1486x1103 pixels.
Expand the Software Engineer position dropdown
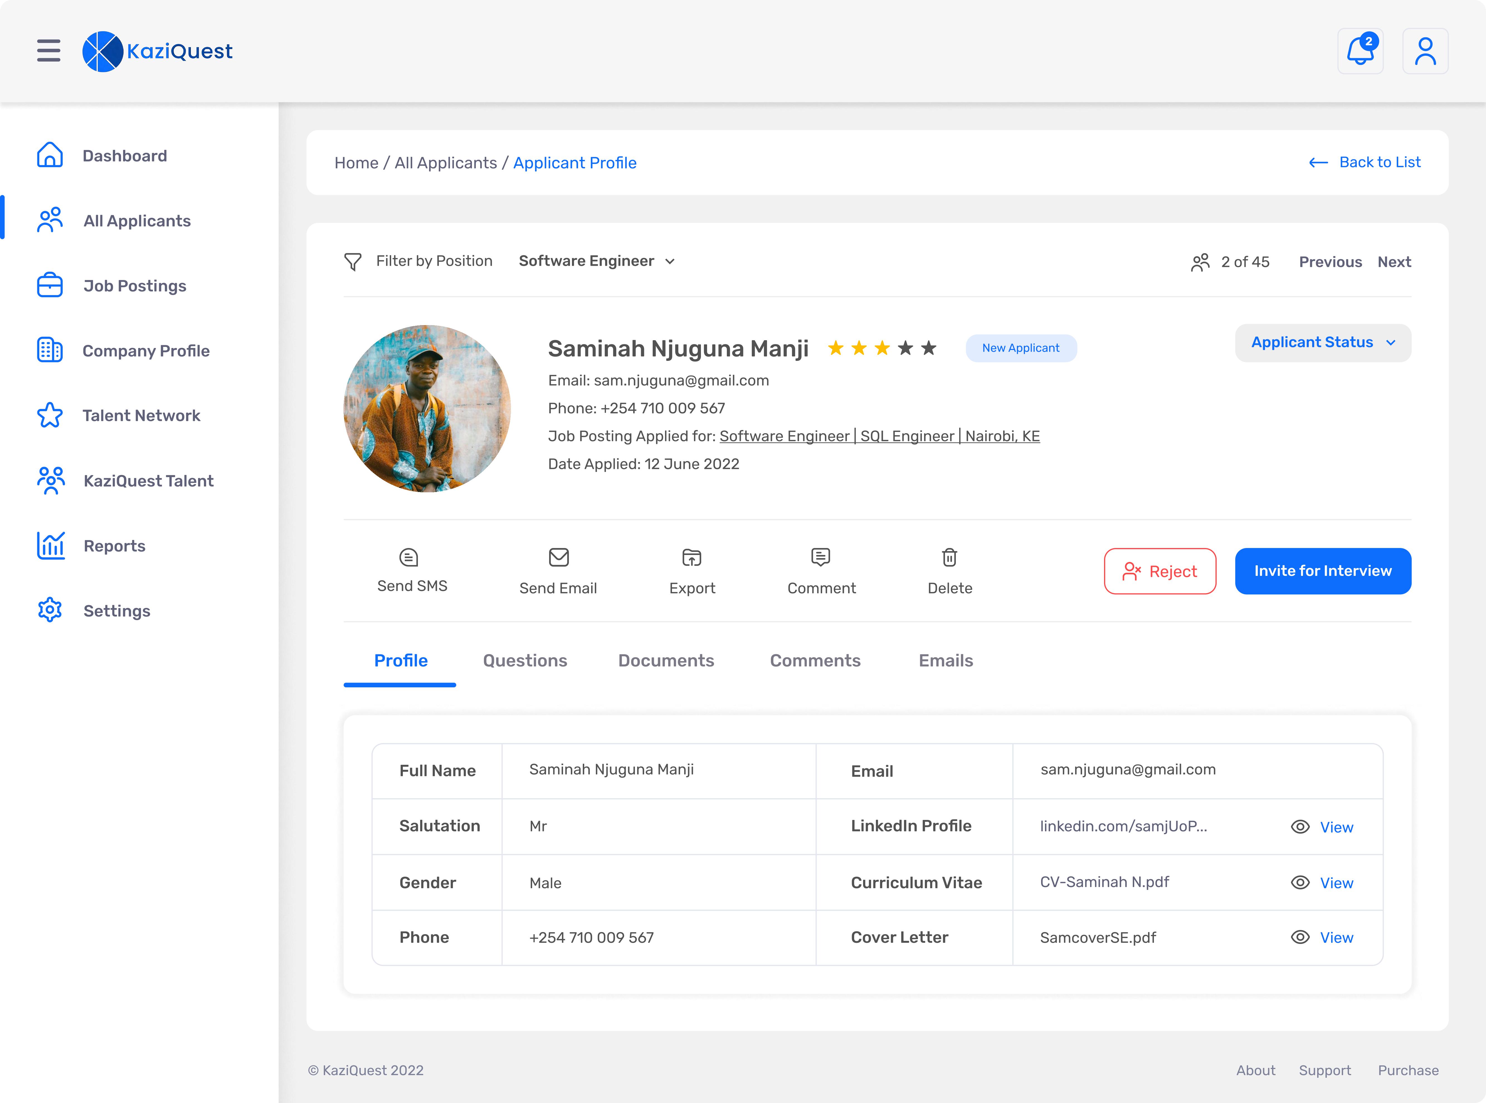coord(597,261)
